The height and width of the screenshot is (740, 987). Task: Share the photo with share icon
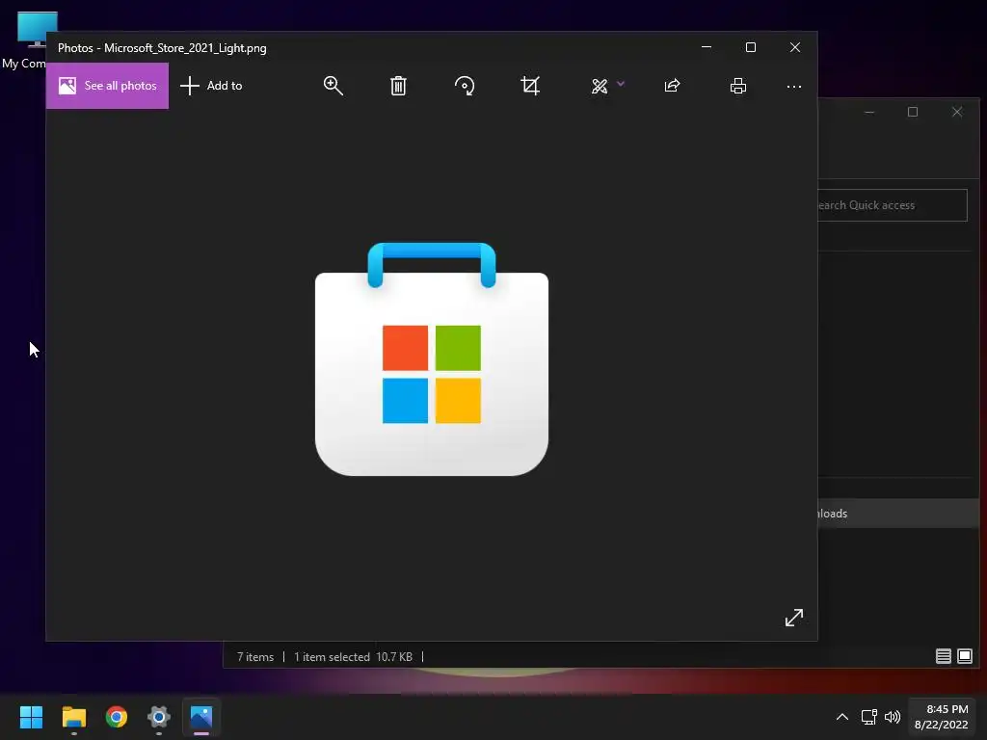(x=672, y=86)
